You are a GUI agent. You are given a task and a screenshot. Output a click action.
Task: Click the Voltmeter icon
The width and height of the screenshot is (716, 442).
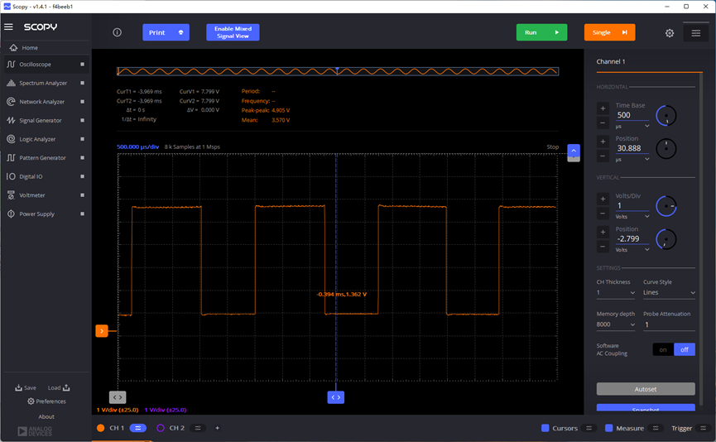pos(11,195)
